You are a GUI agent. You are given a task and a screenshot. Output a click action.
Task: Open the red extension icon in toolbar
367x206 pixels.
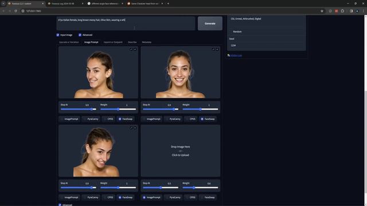[337, 11]
